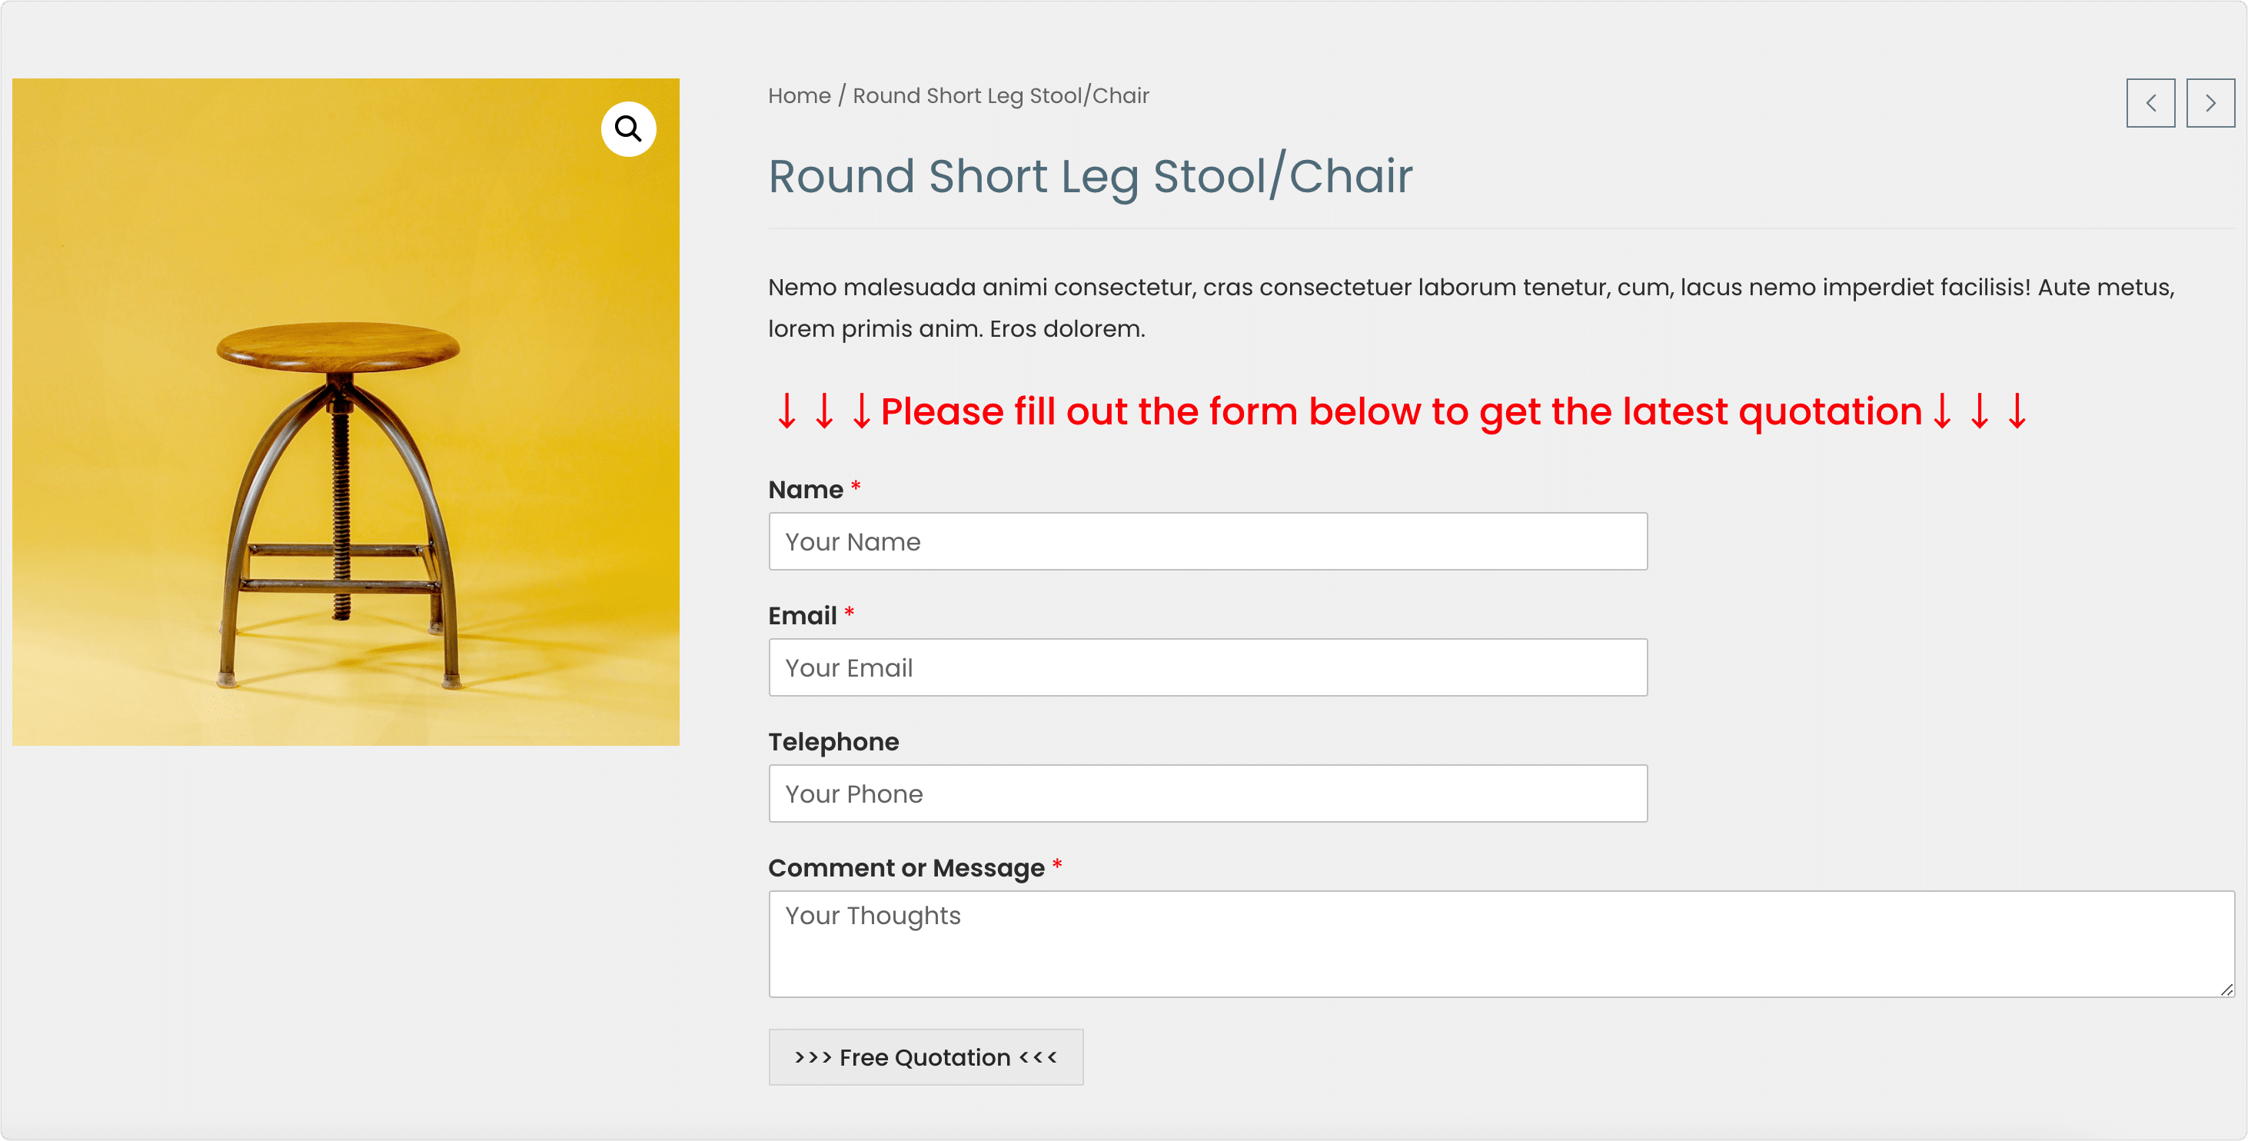Focus the Your Email input field
Viewport: 2248px width, 1141px height.
[1208, 667]
